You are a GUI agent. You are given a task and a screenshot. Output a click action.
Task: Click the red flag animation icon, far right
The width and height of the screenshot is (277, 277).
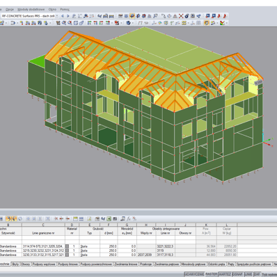(x=225, y=16)
